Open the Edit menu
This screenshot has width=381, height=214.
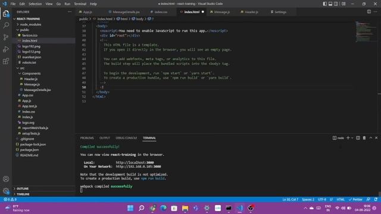[x=22, y=4]
